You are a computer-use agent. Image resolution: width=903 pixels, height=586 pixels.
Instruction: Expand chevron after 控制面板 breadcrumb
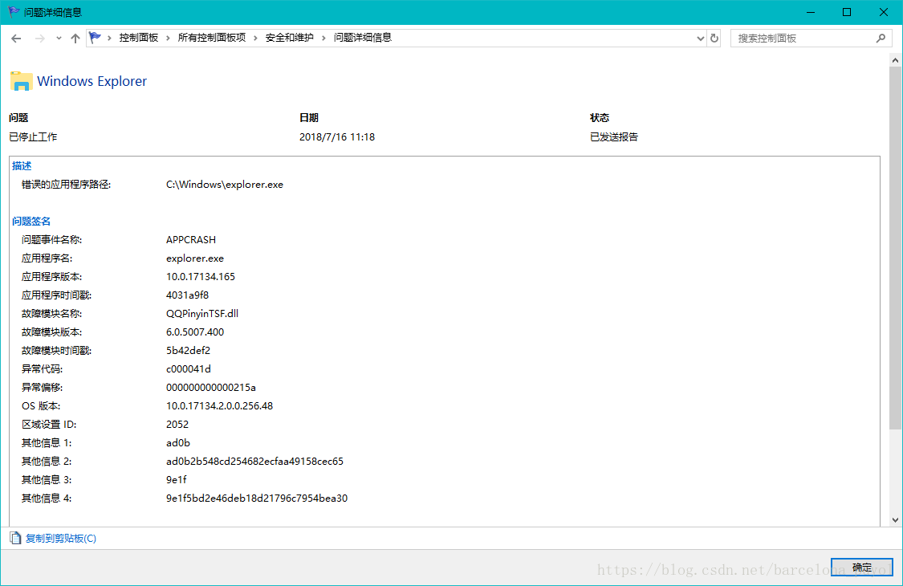pyautogui.click(x=169, y=38)
